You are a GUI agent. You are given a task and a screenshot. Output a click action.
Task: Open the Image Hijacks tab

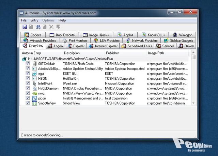(x=96, y=35)
